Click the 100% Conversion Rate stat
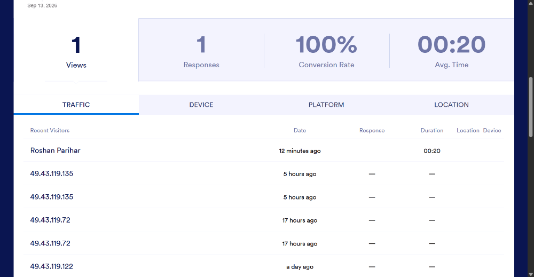The image size is (534, 277). coord(326,51)
